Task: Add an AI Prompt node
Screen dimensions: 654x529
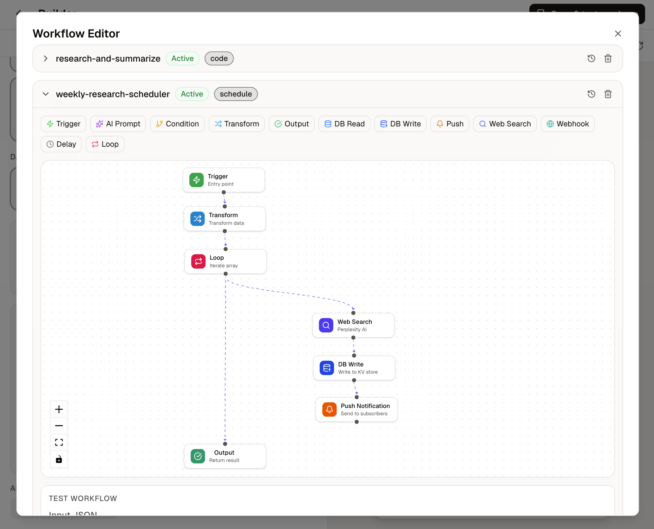Action: click(118, 124)
